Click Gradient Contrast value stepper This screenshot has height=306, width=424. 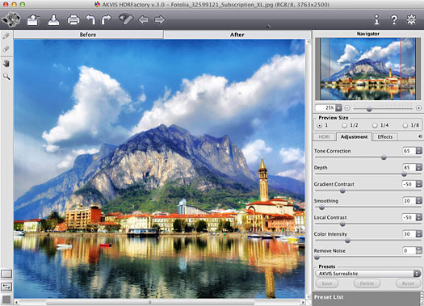coord(418,184)
